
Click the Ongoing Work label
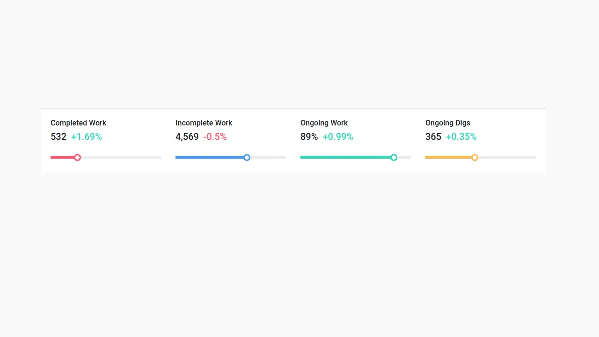[x=324, y=123]
